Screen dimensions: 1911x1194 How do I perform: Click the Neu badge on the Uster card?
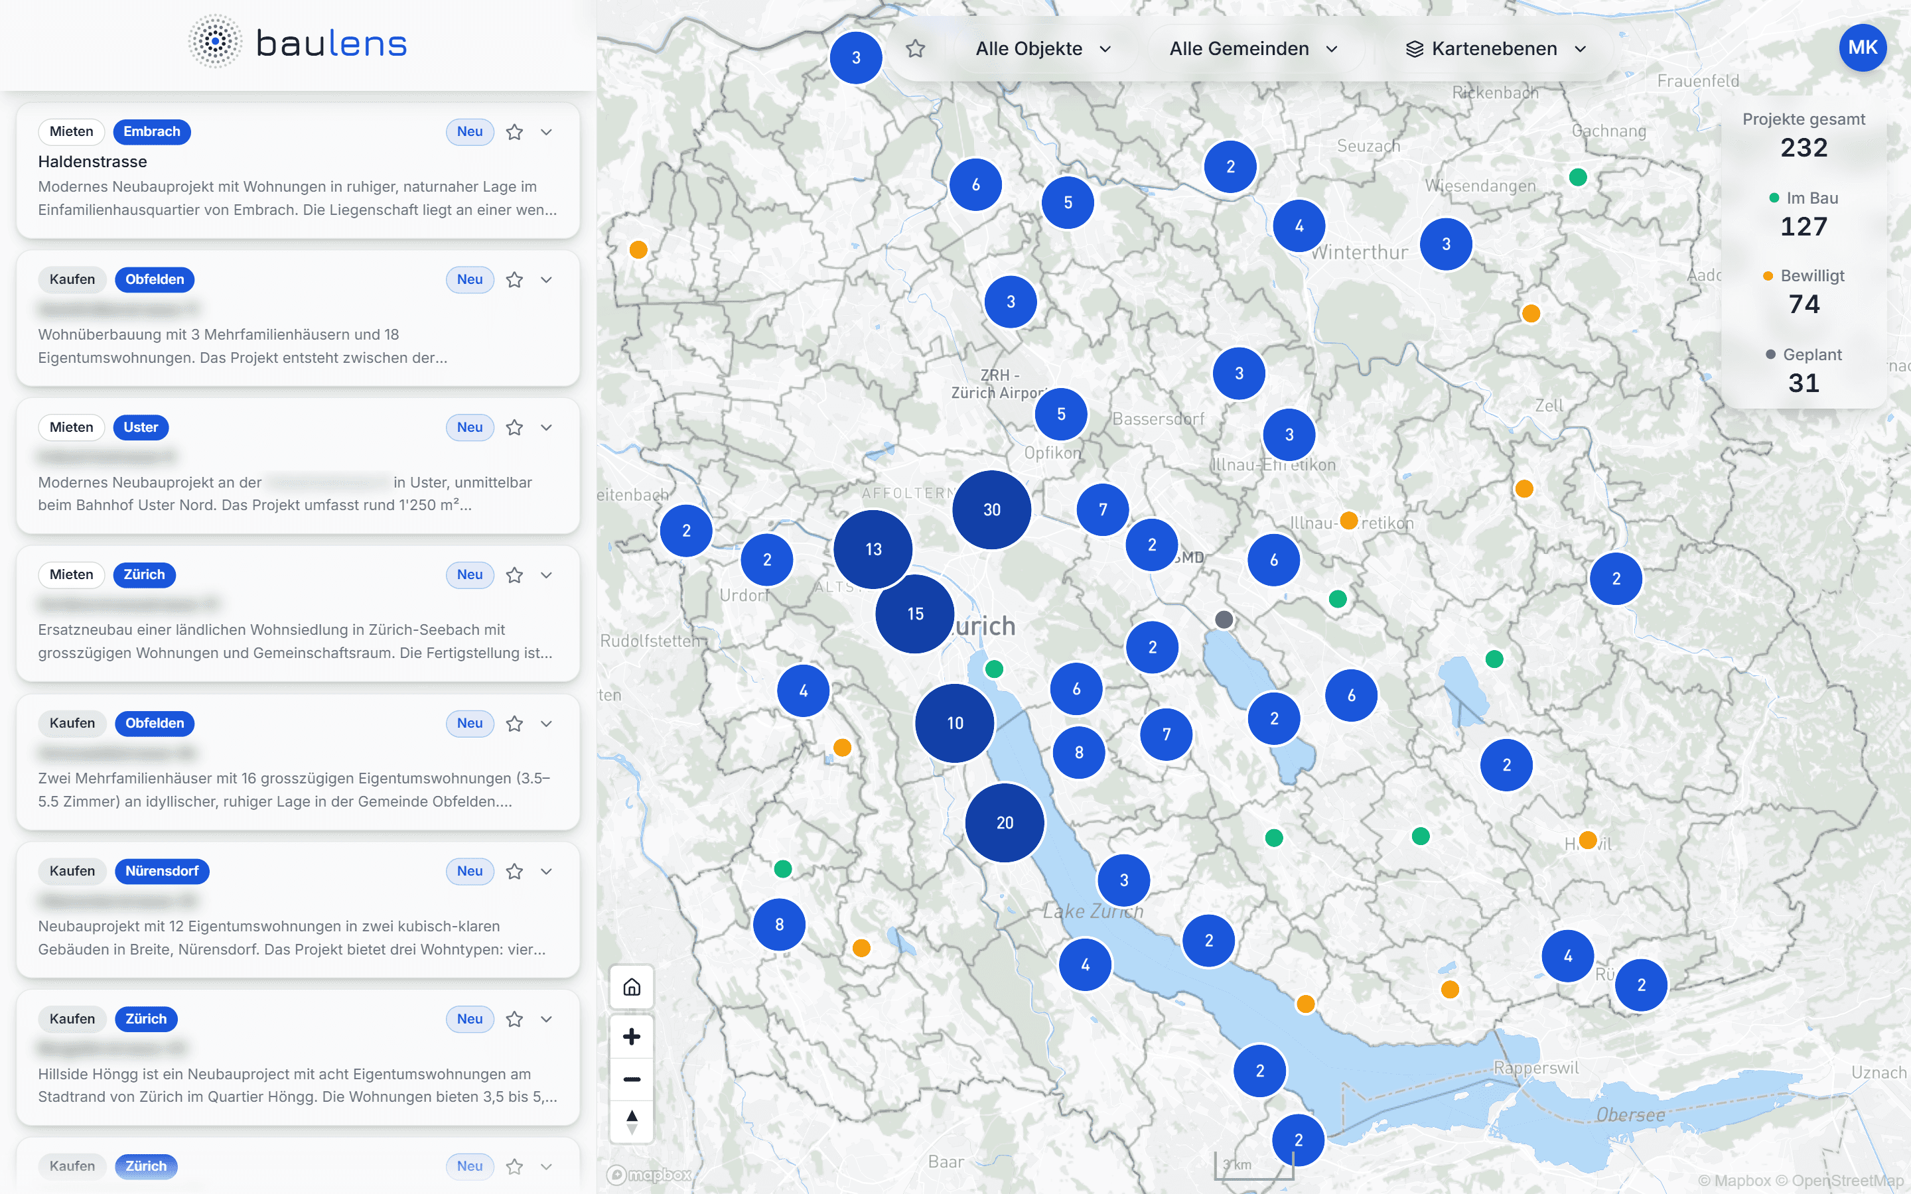(470, 427)
